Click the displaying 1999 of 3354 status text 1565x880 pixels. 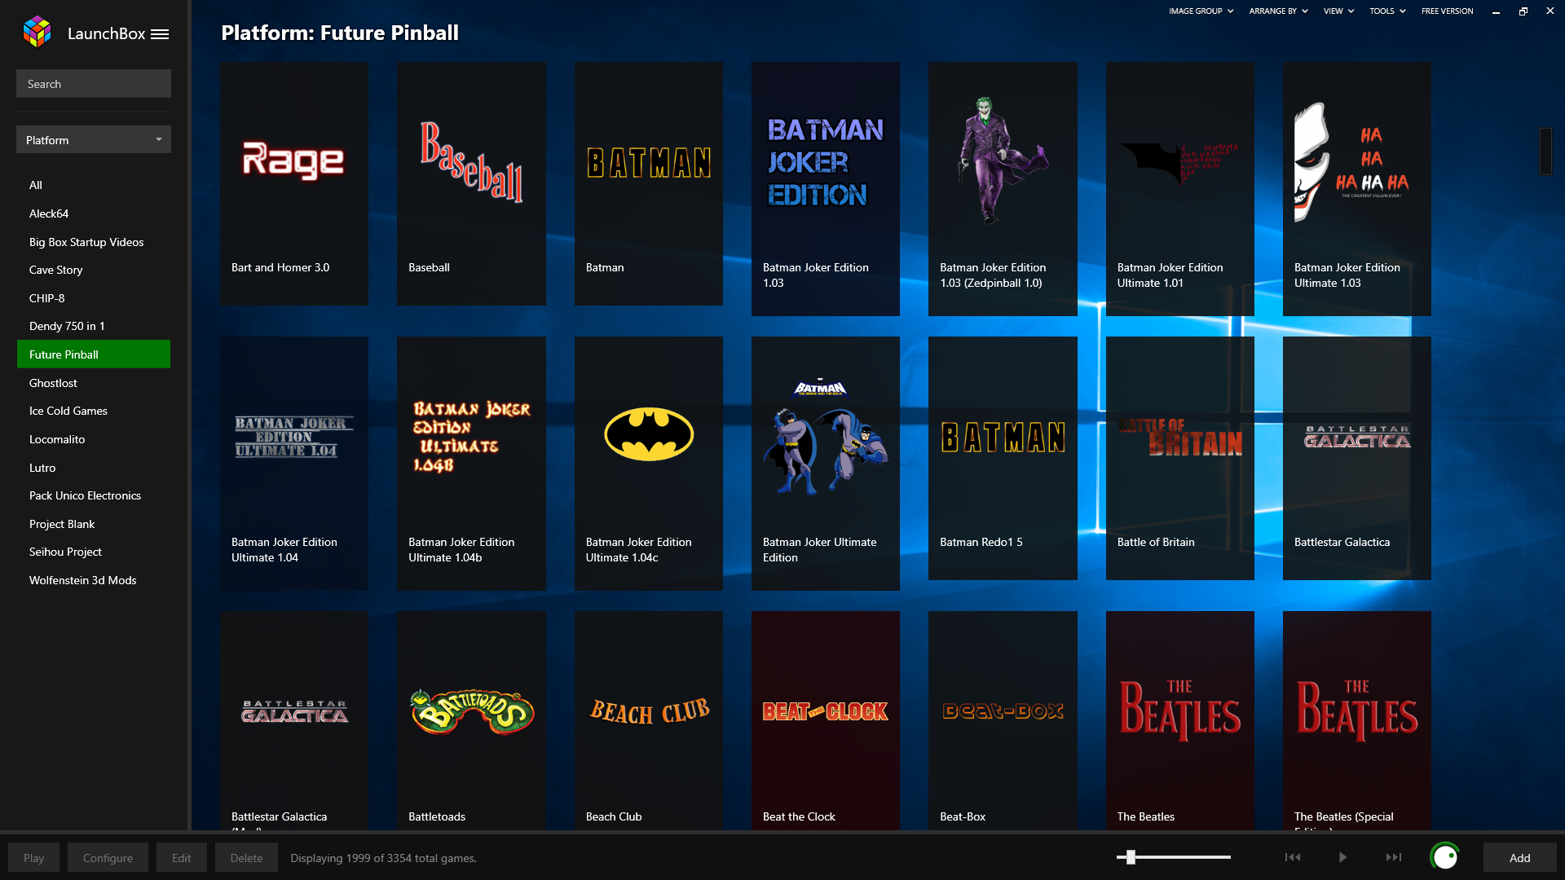click(383, 858)
